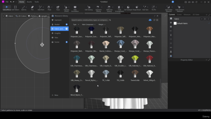The image size is (211, 119).
Task: Activate the Shape Brush tool
Action: tap(137, 8)
